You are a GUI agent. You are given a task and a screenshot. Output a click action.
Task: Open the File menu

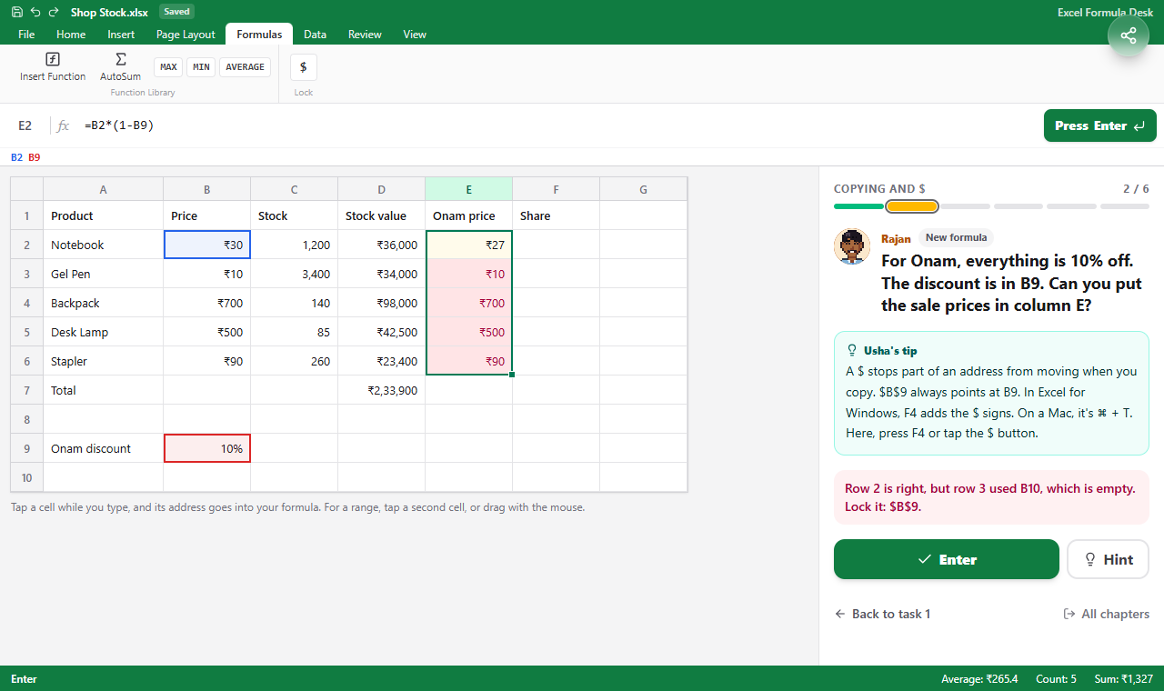point(26,35)
